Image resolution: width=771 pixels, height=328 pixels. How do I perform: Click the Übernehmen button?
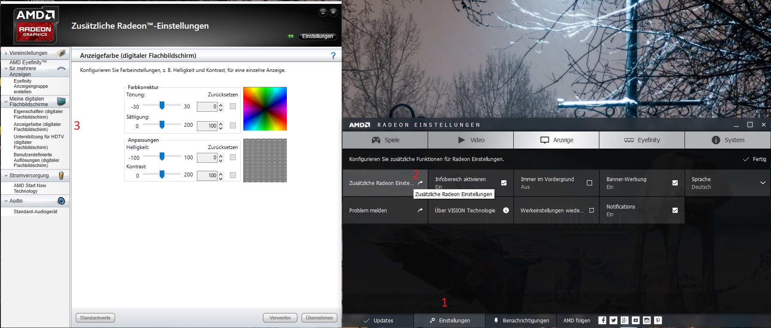pyautogui.click(x=319, y=318)
